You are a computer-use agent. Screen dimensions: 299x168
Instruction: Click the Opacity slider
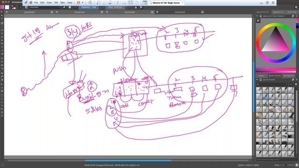tap(89, 7)
